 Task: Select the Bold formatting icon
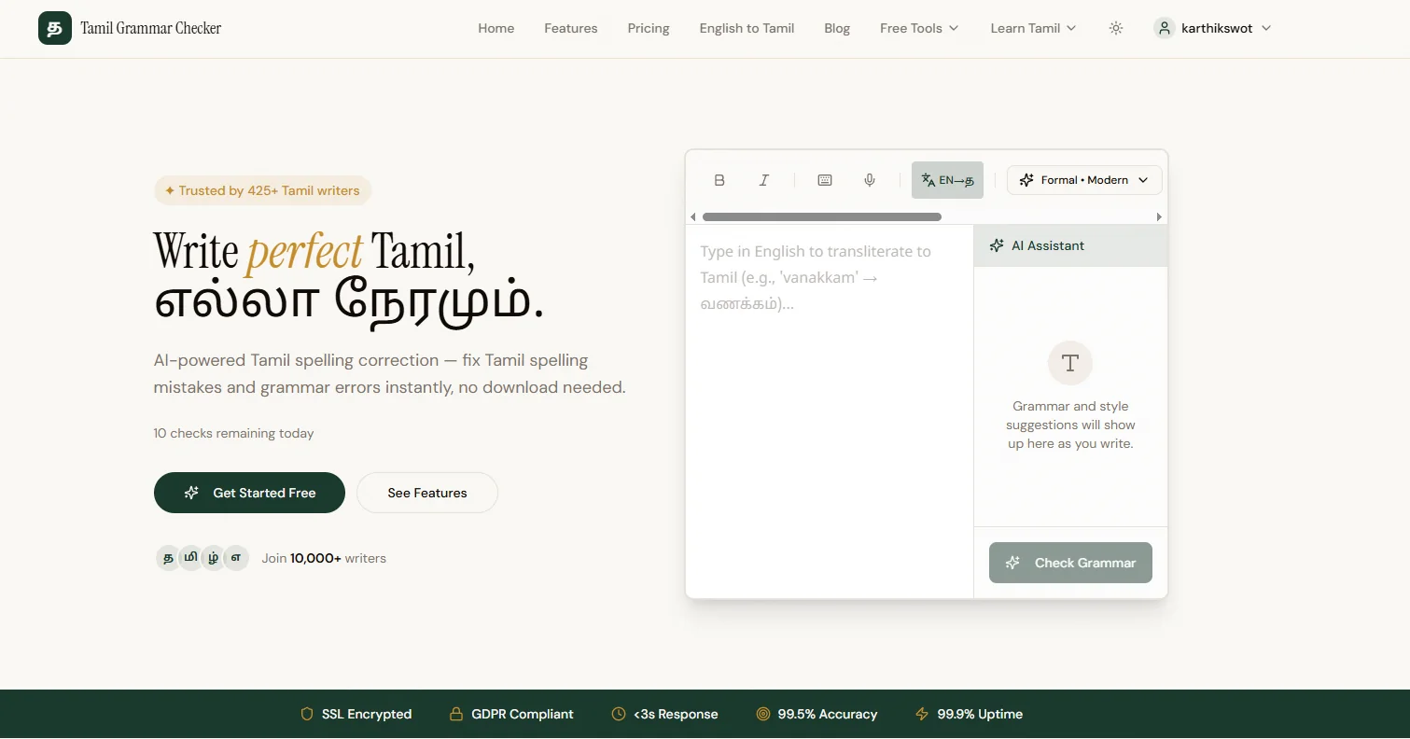tap(719, 179)
